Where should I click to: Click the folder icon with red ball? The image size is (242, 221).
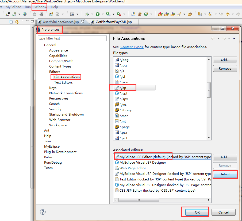[x=160, y=14]
